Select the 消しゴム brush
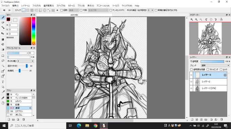The image size is (231, 129). coord(19,115)
